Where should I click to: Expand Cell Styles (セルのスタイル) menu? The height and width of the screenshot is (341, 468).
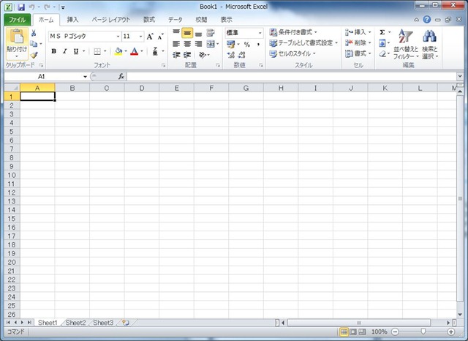[292, 53]
